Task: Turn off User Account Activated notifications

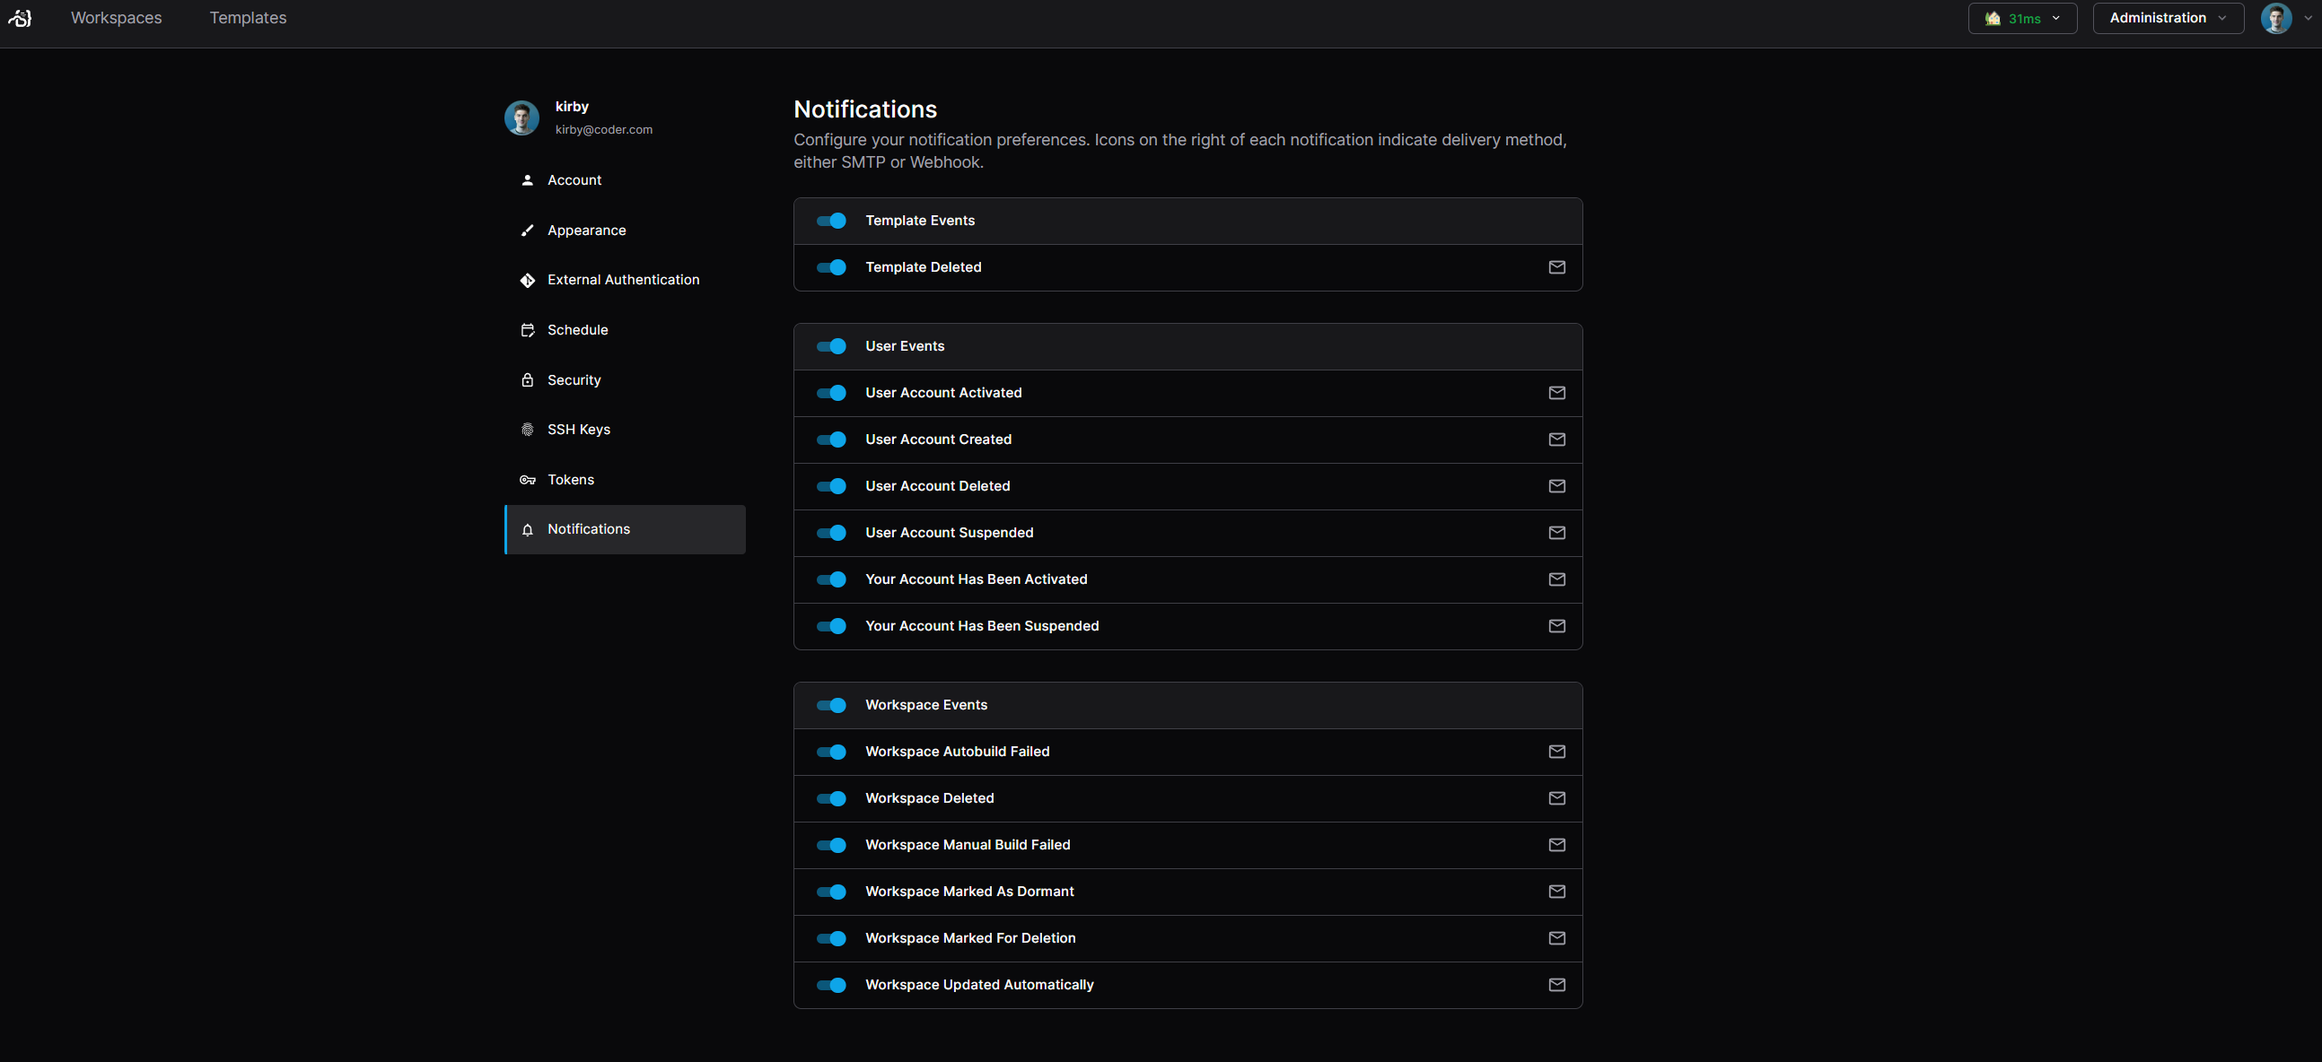Action: click(x=831, y=393)
